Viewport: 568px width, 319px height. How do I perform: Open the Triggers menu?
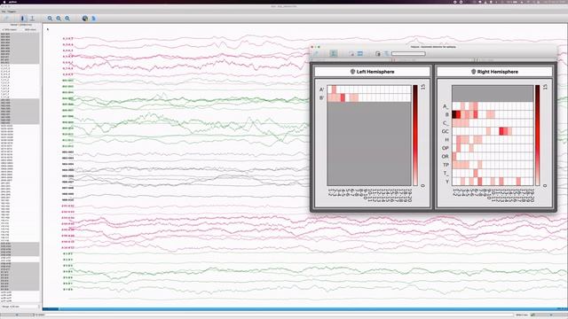12,12
